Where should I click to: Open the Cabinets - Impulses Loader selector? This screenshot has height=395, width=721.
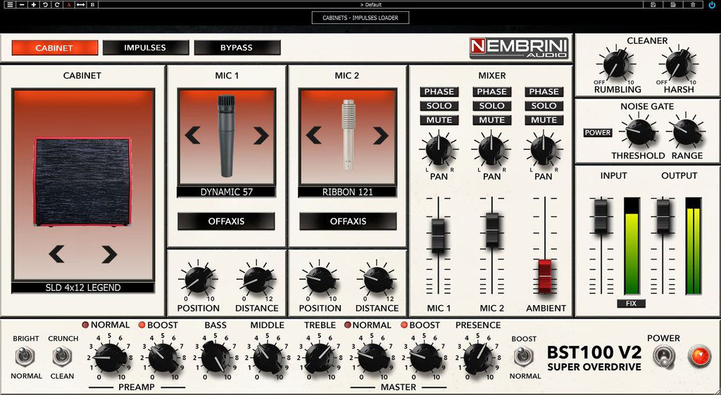360,18
